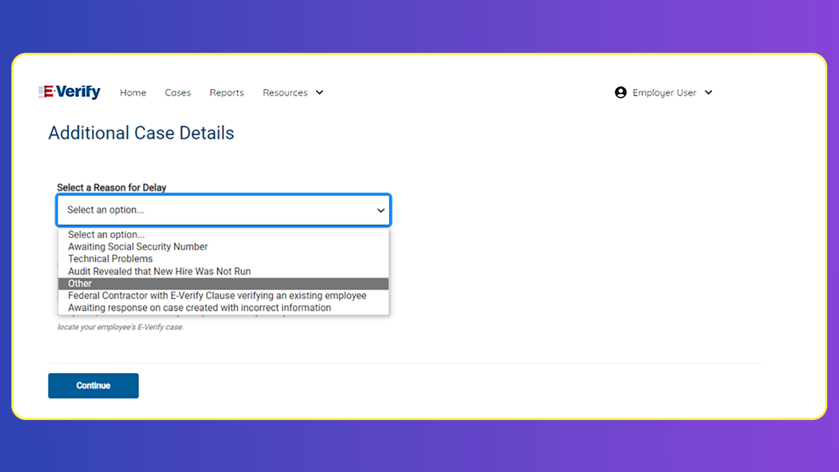Viewport: 839px width, 472px height.
Task: Expand Resources menu chevron arrow
Action: click(x=319, y=93)
